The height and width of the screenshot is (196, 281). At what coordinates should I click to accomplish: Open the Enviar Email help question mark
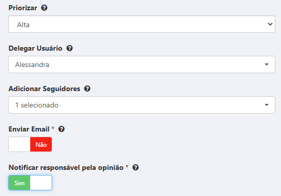pos(61,129)
